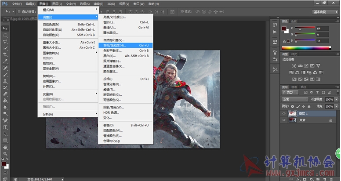Choose 色阶(L) from the Adjustments submenu
The width and height of the screenshot is (341, 181).
pyautogui.click(x=126, y=22)
